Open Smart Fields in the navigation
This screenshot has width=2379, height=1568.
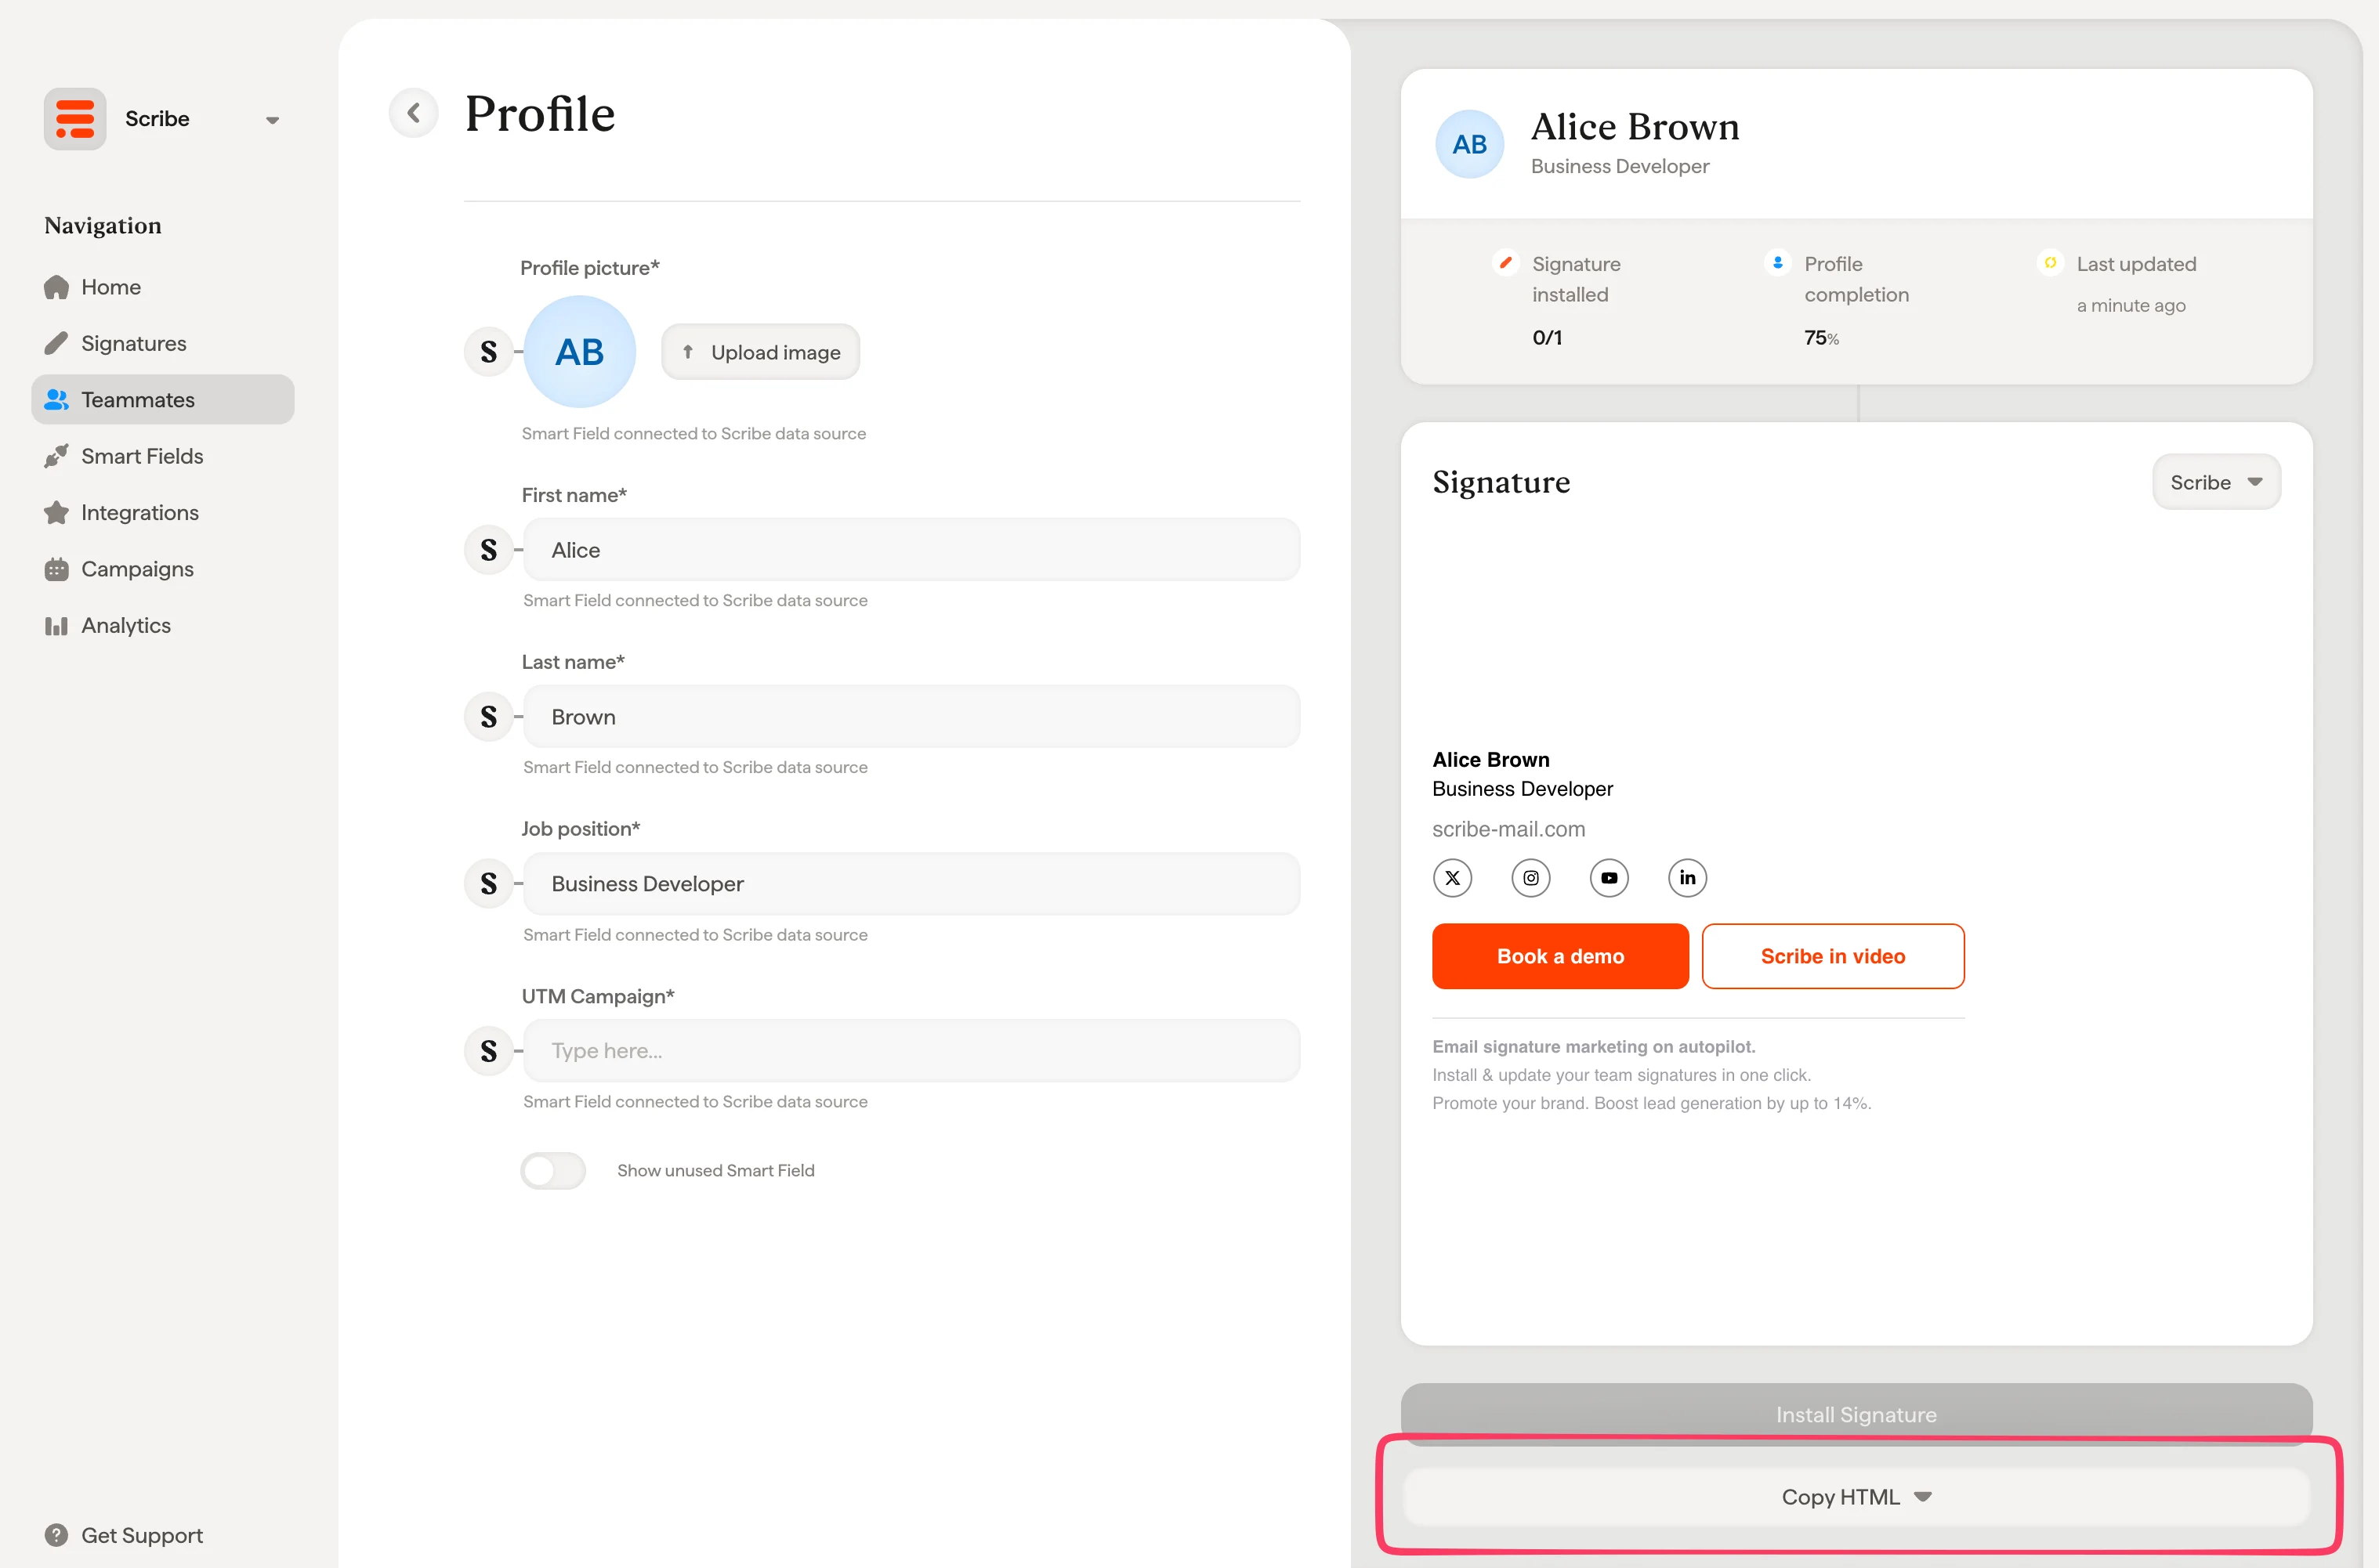click(x=163, y=456)
